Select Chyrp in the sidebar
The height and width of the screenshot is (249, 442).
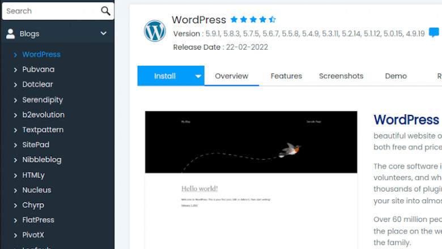33,205
